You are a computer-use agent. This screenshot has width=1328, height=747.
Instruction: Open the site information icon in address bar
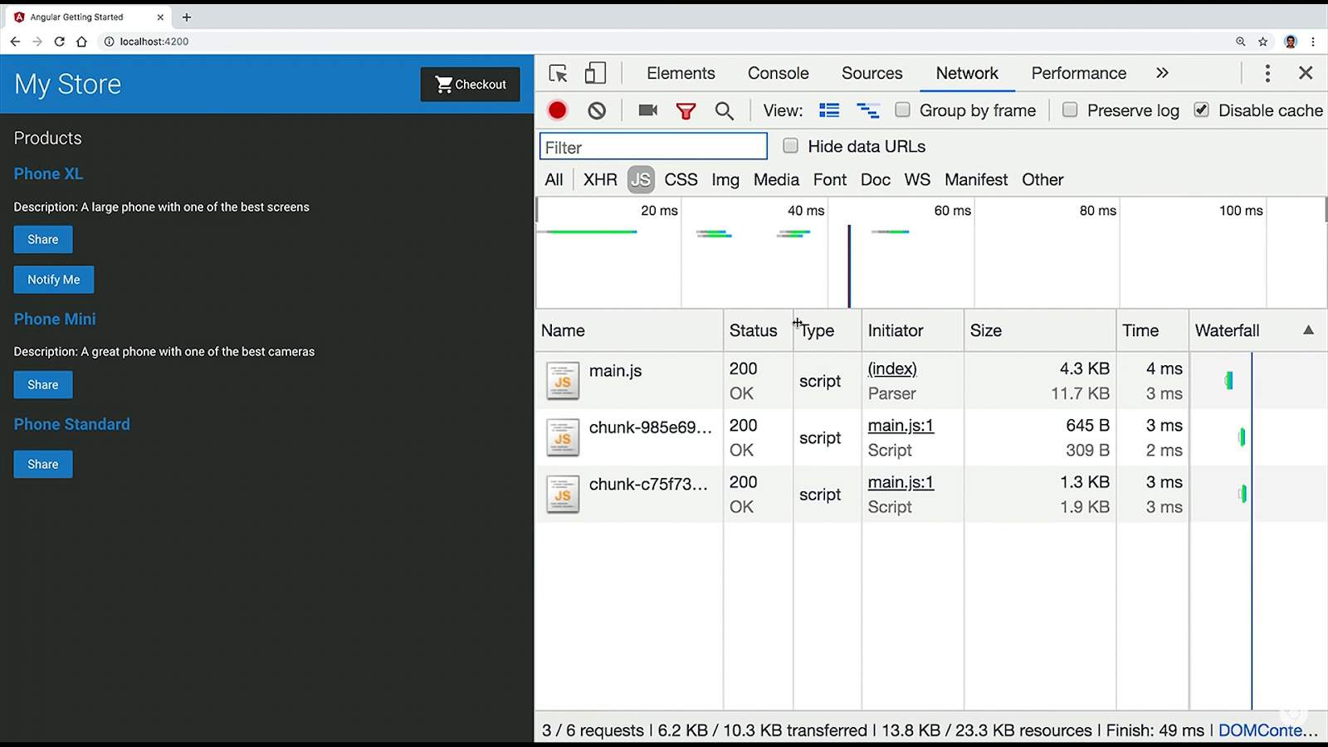(109, 41)
